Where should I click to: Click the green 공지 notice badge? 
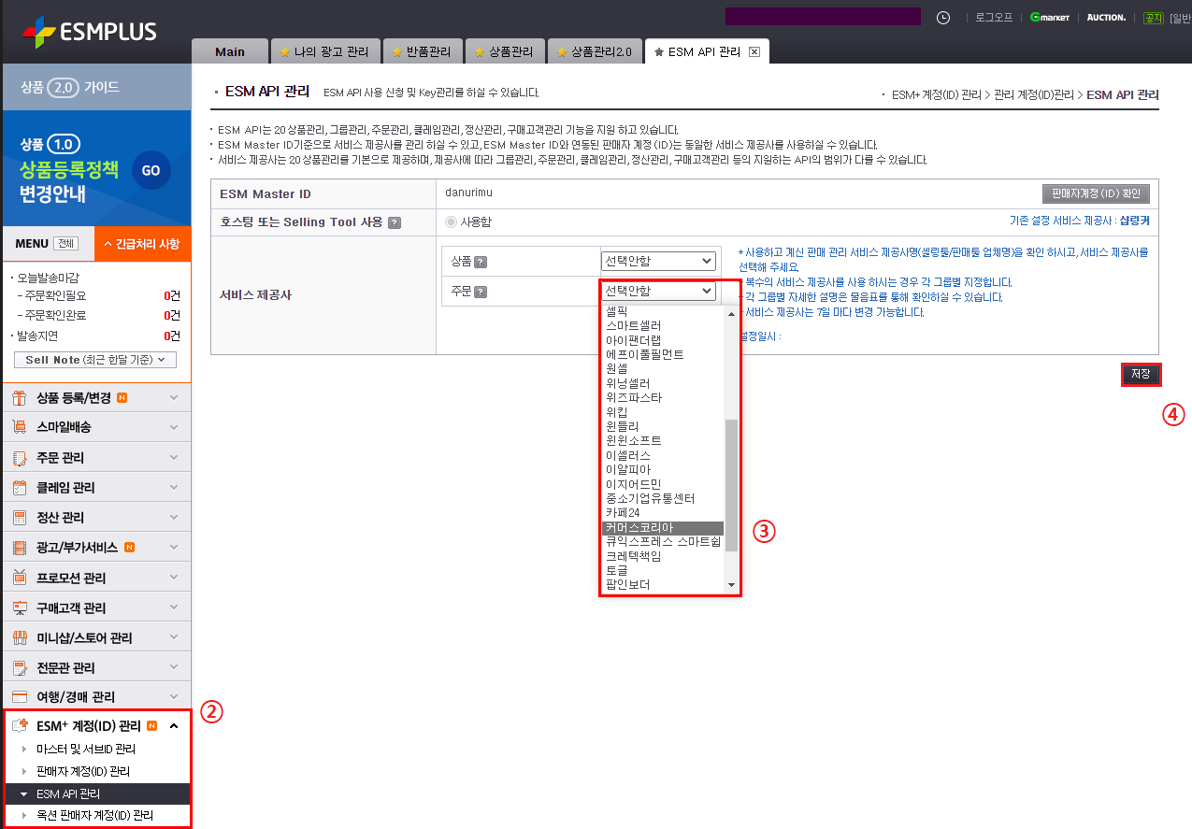[1154, 17]
